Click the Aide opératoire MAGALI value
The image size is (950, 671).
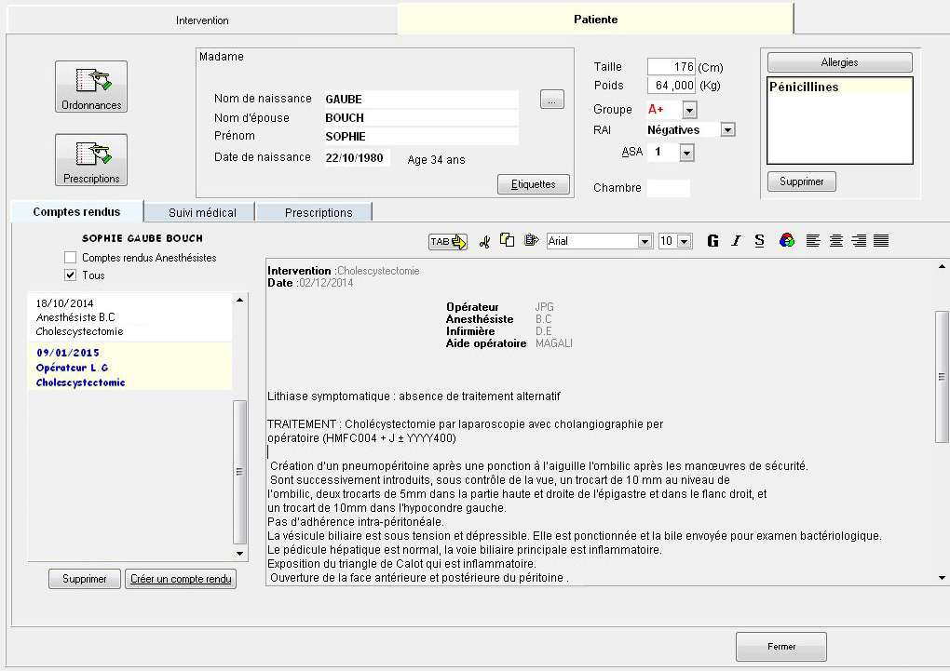[554, 343]
